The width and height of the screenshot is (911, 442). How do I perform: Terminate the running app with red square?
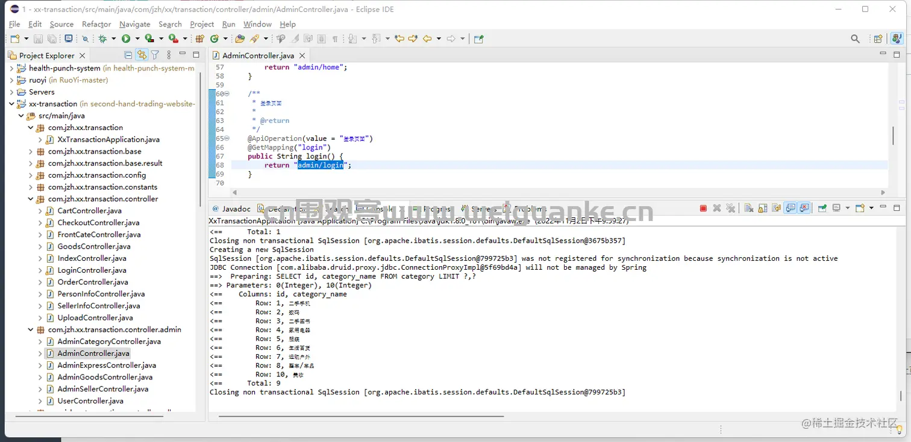click(703, 208)
